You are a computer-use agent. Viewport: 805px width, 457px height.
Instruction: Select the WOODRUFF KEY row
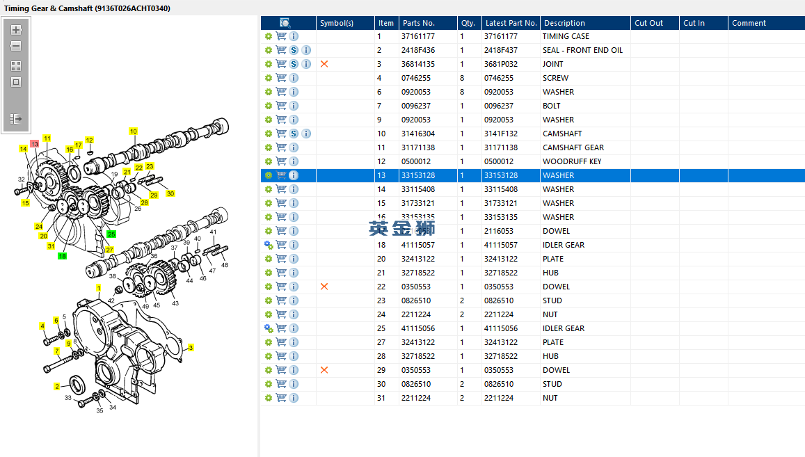[533, 161]
